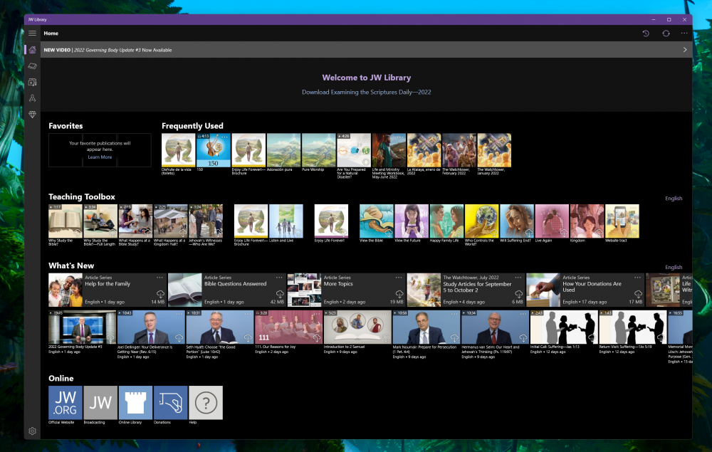Image resolution: width=712 pixels, height=452 pixels.
Task: Click Learn More under Favorites
Action: point(99,157)
